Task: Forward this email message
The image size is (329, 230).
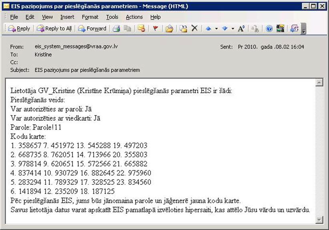Action: point(92,28)
